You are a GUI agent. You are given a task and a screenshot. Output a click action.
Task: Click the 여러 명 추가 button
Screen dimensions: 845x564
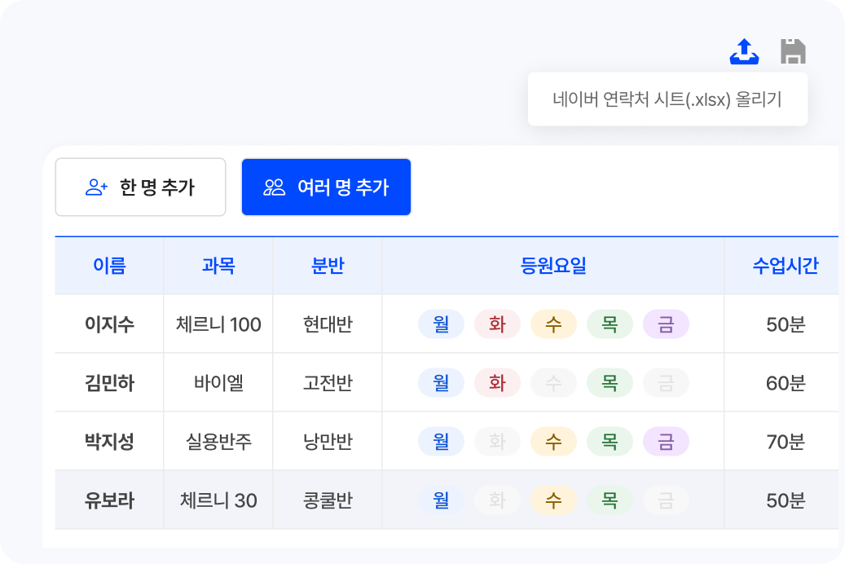(x=326, y=187)
